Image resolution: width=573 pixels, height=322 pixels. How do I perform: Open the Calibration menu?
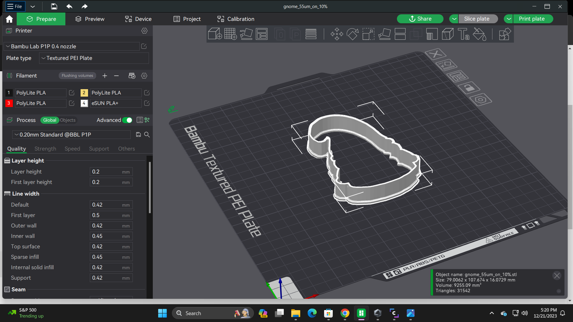[x=241, y=18]
